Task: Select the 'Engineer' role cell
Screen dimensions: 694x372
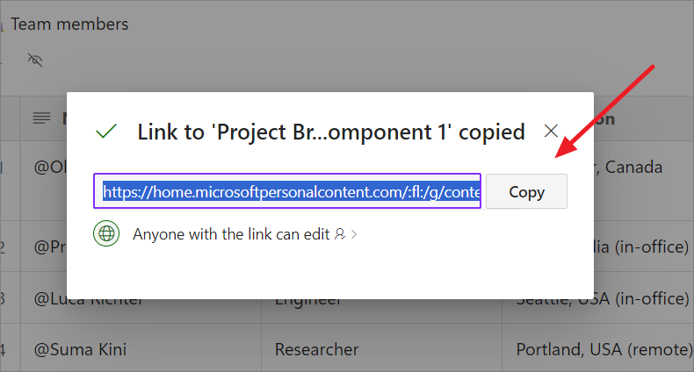Action: pyautogui.click(x=307, y=300)
